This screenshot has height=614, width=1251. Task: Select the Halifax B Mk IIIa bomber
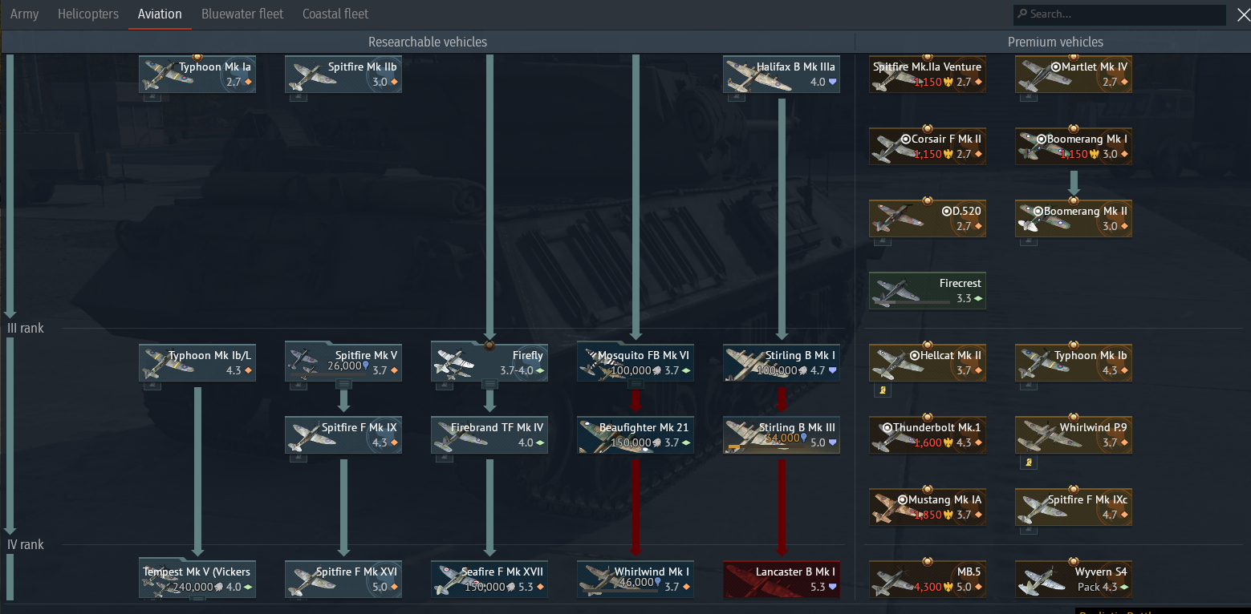pos(782,74)
